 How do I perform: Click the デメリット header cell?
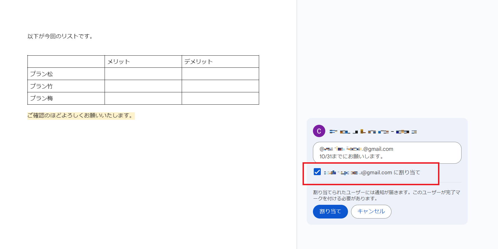pyautogui.click(x=220, y=62)
